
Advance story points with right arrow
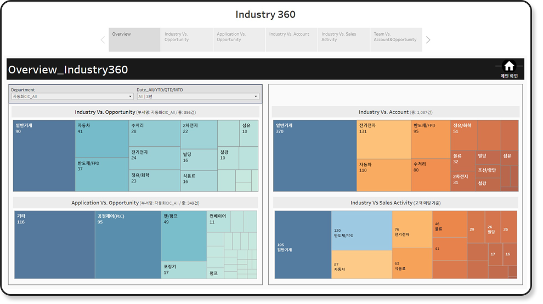(x=428, y=40)
